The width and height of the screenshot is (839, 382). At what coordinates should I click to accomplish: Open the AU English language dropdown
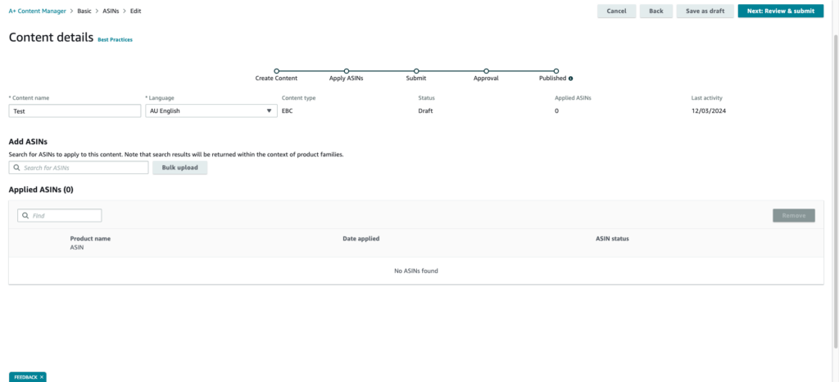click(x=211, y=111)
